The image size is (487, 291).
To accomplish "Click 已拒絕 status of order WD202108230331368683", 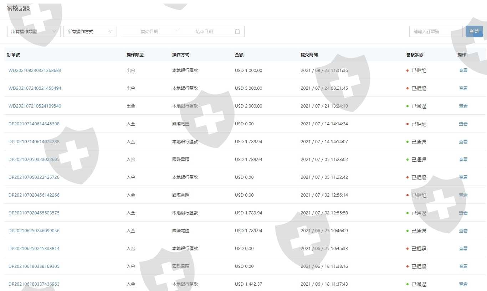I will pos(419,71).
